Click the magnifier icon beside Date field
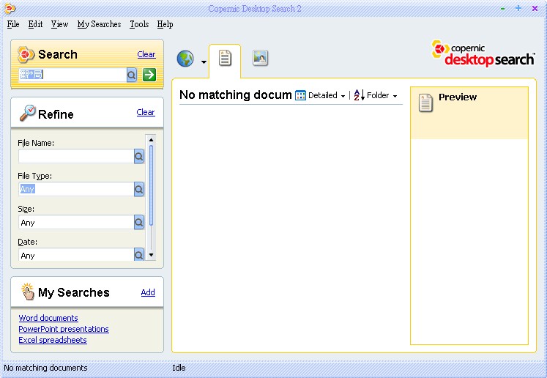The image size is (547, 378). click(x=139, y=254)
